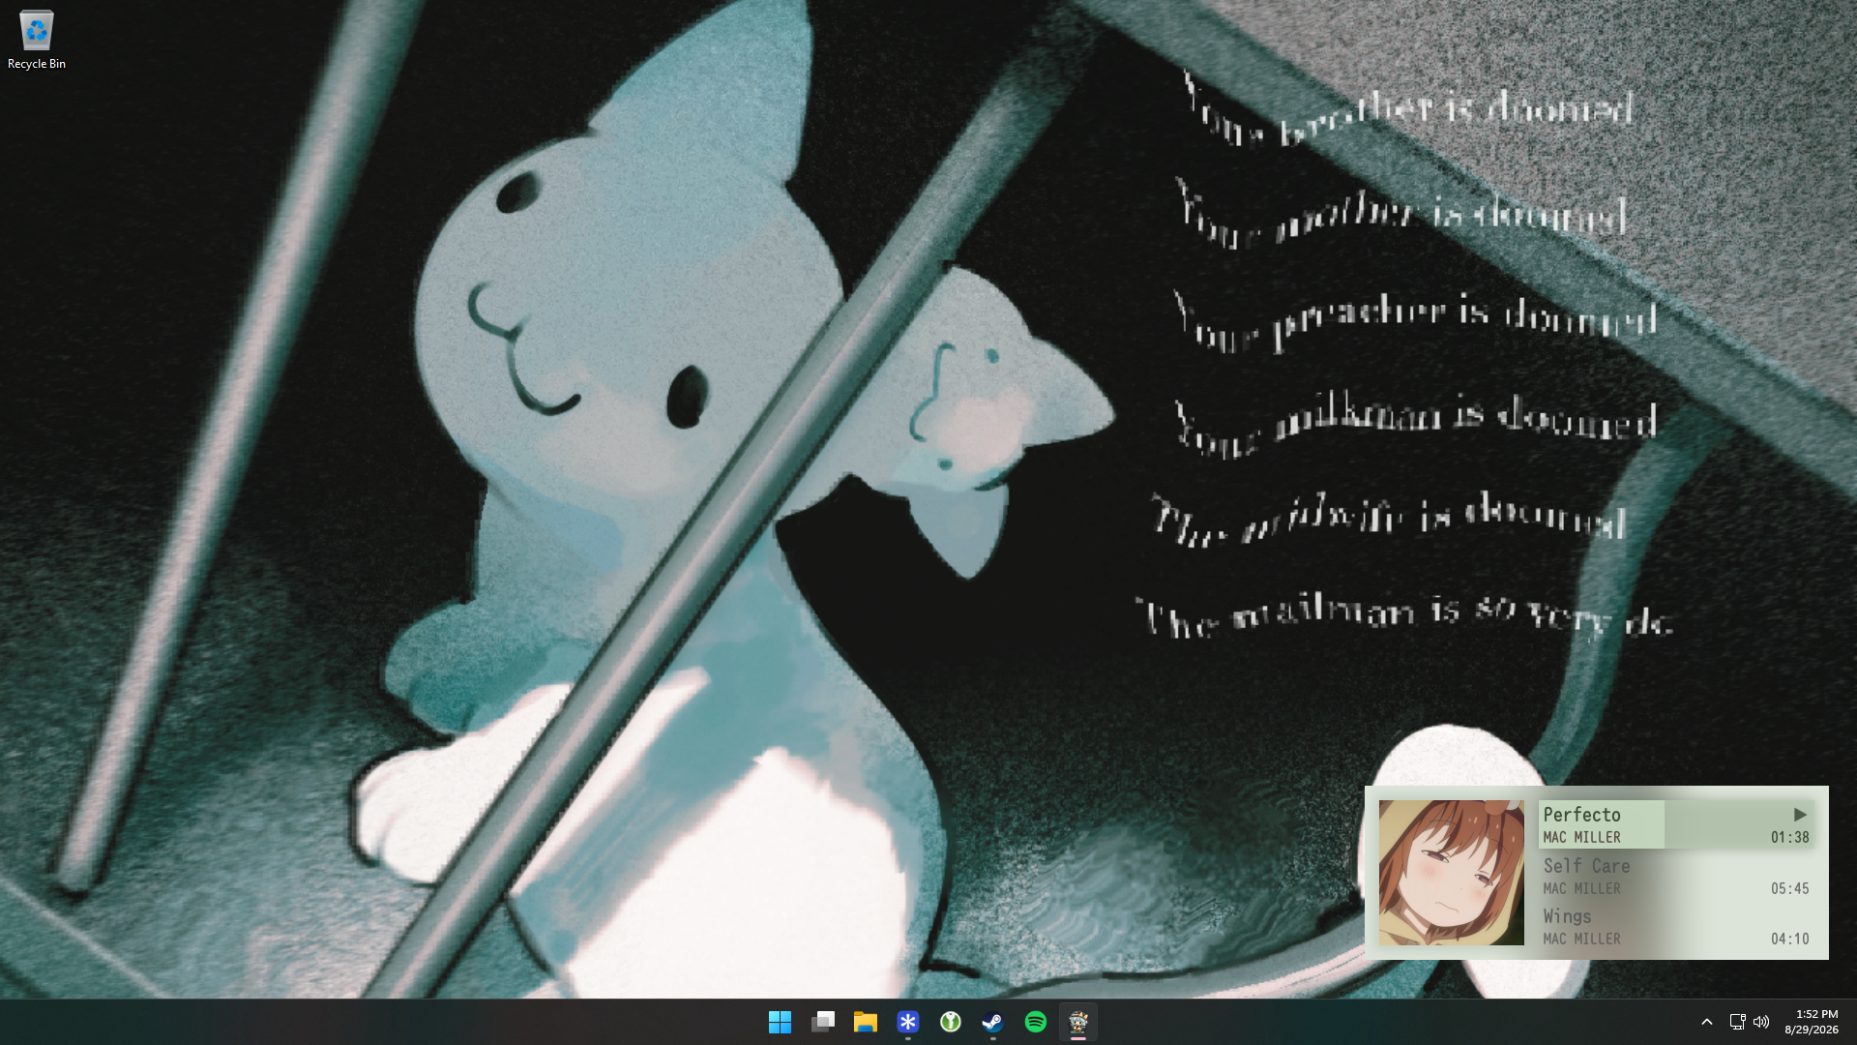Image resolution: width=1857 pixels, height=1045 pixels.
Task: Select the Recycle Bin desktop icon
Action: point(37,40)
